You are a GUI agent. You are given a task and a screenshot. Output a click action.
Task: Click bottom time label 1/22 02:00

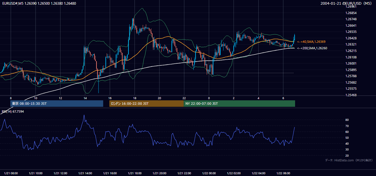(234, 173)
